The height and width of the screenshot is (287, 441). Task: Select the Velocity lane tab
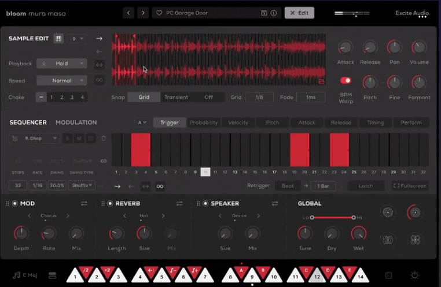238,122
